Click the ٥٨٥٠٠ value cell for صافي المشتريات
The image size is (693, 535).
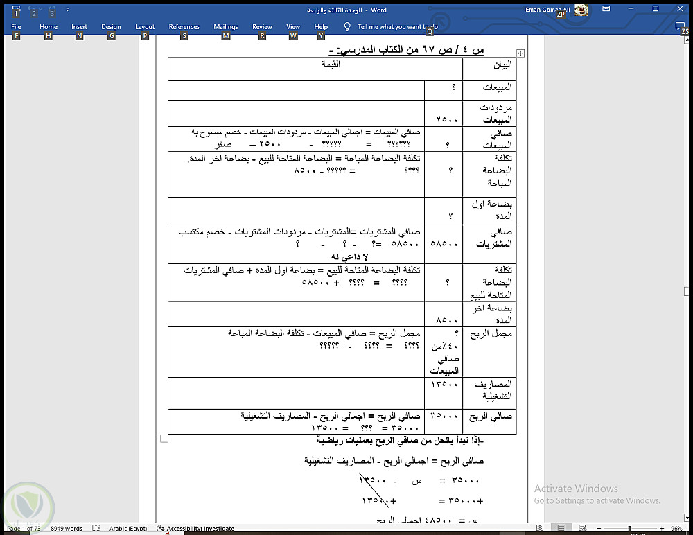444,244
